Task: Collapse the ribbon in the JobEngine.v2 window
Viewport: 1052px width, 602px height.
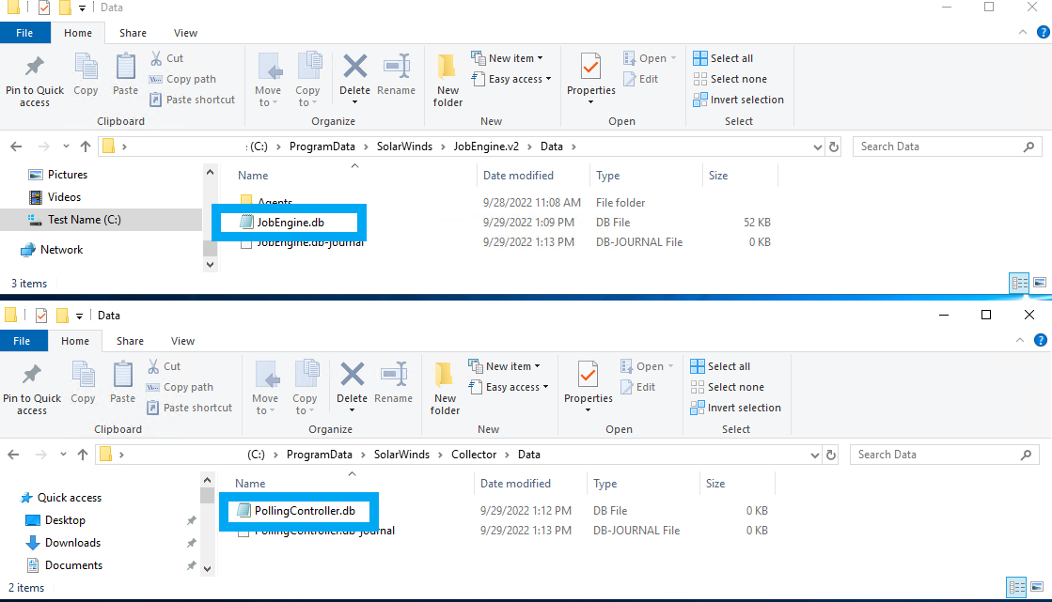Action: [1023, 32]
